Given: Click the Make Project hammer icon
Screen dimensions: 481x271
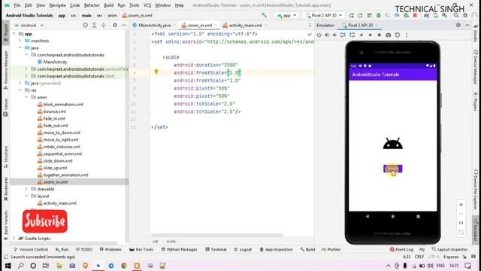Looking at the screenshot, I should pyautogui.click(x=264, y=15).
